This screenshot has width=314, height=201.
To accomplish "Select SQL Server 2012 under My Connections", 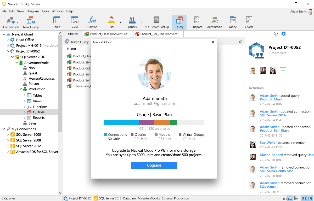I will tap(29, 146).
